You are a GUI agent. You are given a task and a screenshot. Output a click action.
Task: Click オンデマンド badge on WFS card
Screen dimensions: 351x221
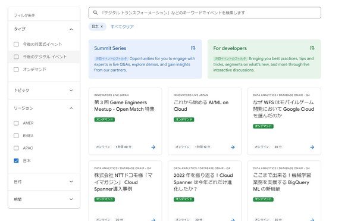click(x=263, y=126)
